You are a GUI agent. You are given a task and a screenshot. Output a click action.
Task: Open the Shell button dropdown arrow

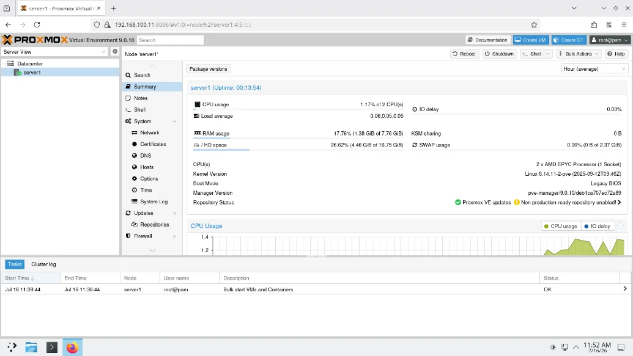(548, 54)
